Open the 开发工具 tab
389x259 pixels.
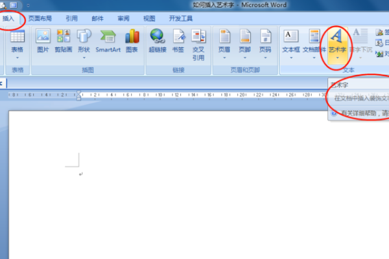point(181,19)
